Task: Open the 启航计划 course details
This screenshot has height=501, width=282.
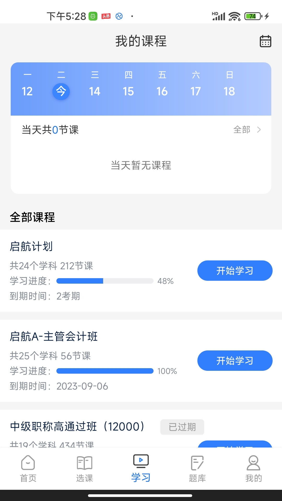Action: point(31,246)
